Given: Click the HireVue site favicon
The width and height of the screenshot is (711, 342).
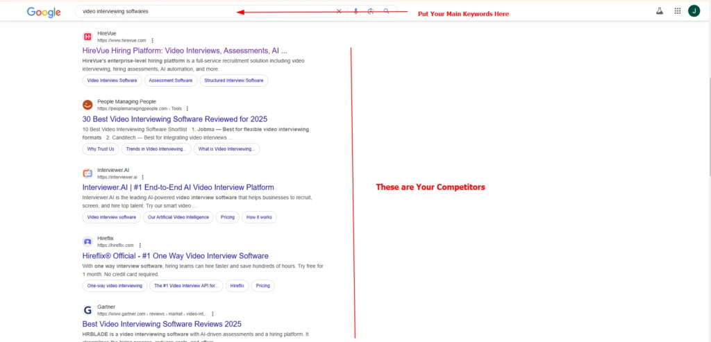Looking at the screenshot, I should coord(87,37).
